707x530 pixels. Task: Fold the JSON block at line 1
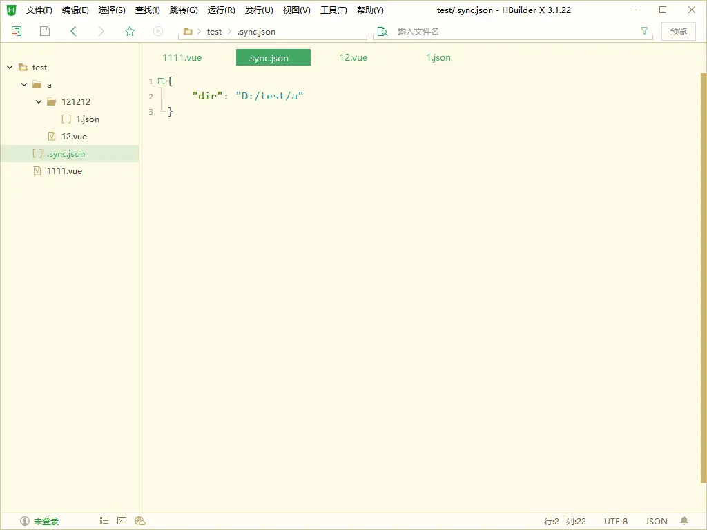click(x=161, y=81)
